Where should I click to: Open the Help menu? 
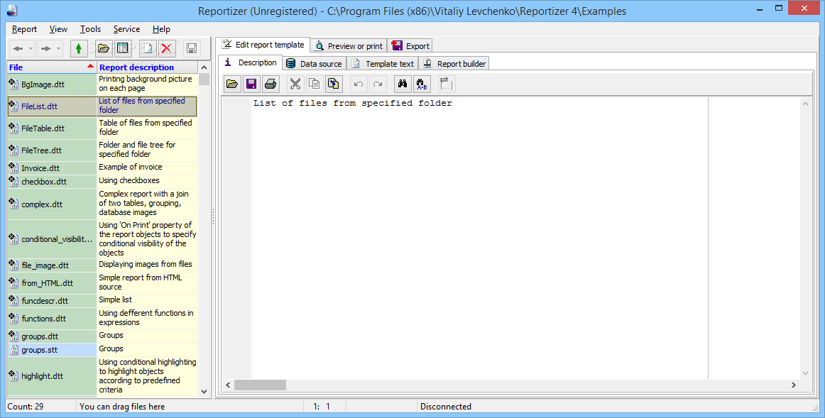pyautogui.click(x=161, y=29)
